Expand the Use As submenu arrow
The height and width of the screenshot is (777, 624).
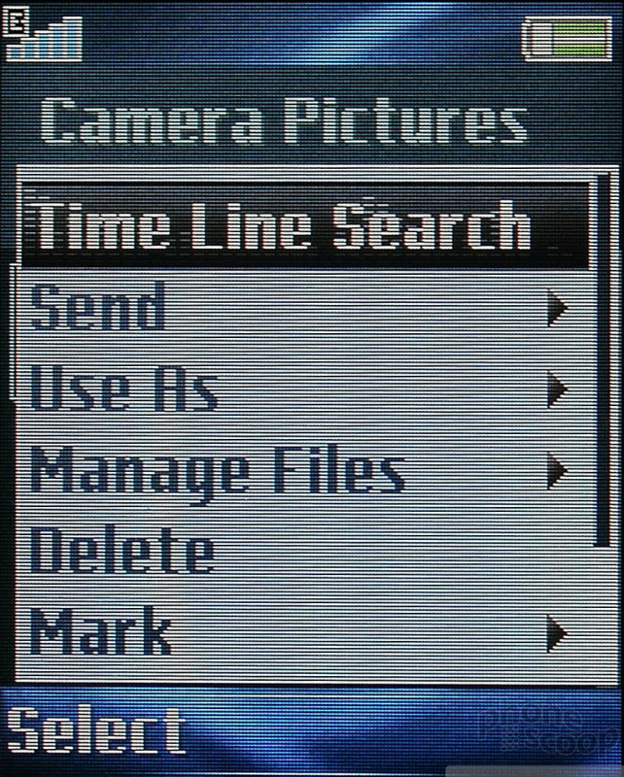[558, 389]
